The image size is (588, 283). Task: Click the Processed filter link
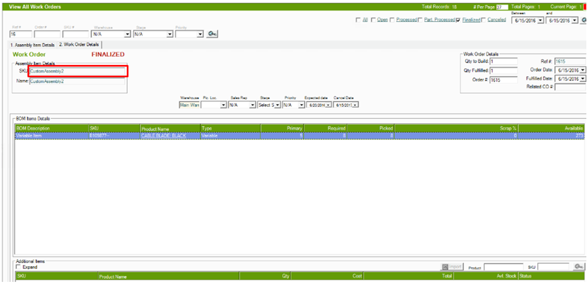[407, 20]
